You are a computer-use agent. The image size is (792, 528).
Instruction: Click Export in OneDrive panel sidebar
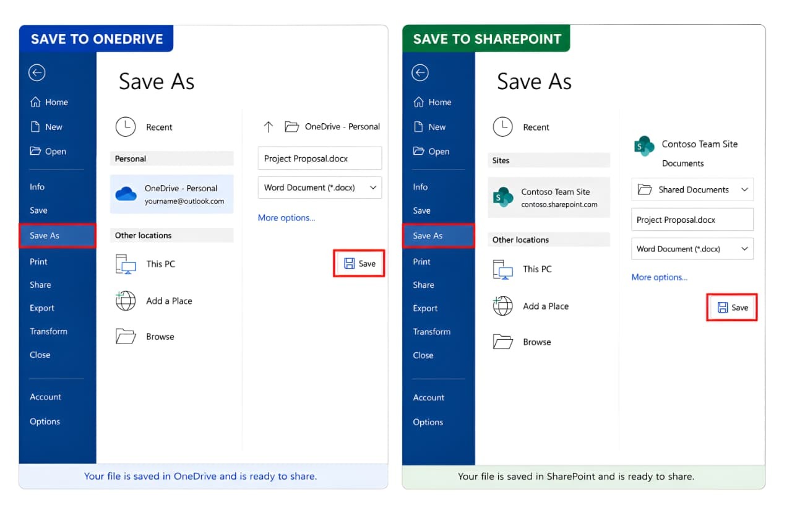pyautogui.click(x=42, y=308)
